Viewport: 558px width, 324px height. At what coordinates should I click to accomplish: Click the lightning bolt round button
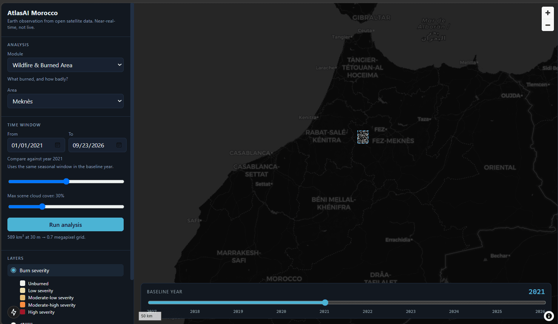tap(14, 312)
